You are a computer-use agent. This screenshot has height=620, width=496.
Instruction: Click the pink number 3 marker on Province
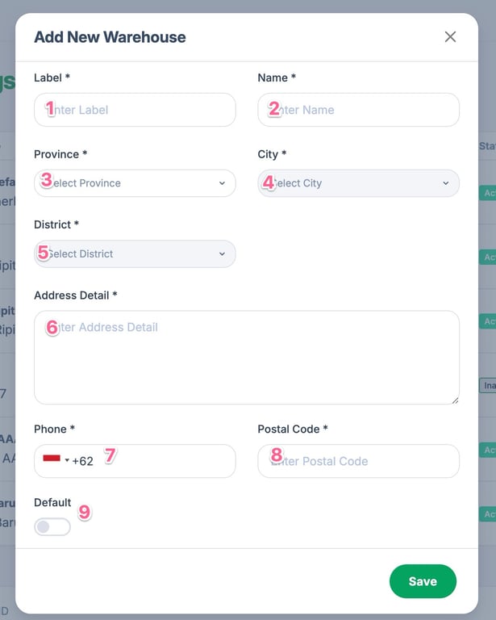pos(47,180)
